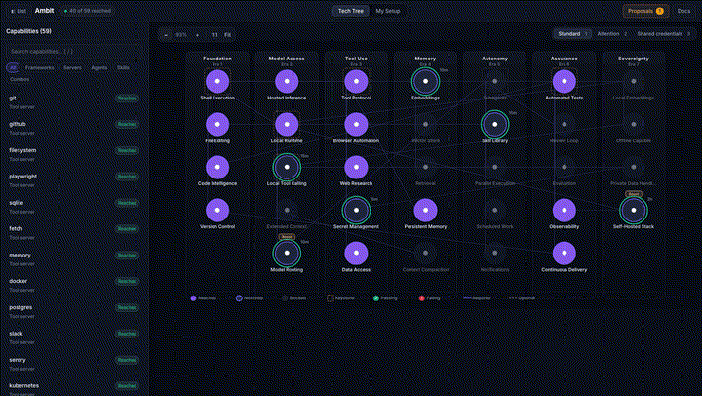
Task: Select the Automated Tests node
Action: (565, 82)
